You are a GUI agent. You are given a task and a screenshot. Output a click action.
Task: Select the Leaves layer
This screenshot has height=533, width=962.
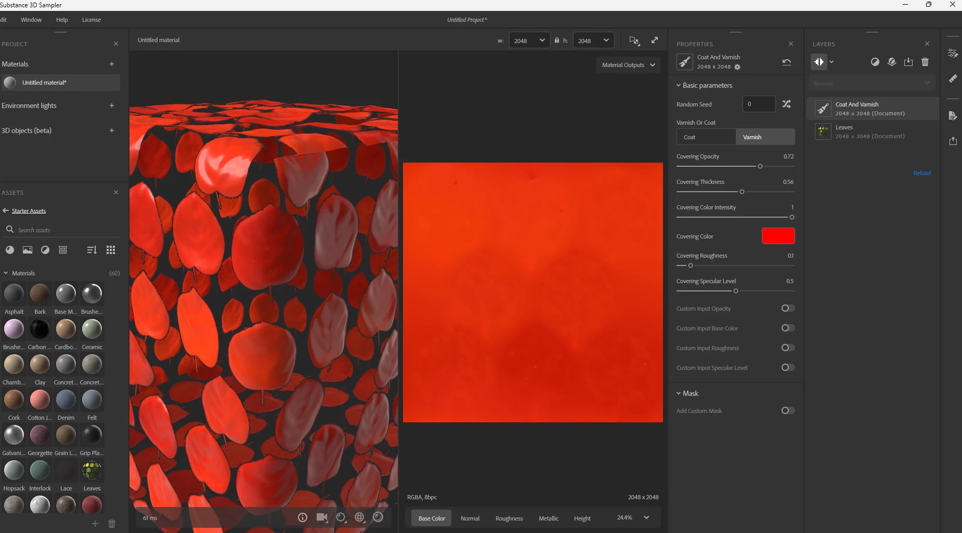point(873,131)
